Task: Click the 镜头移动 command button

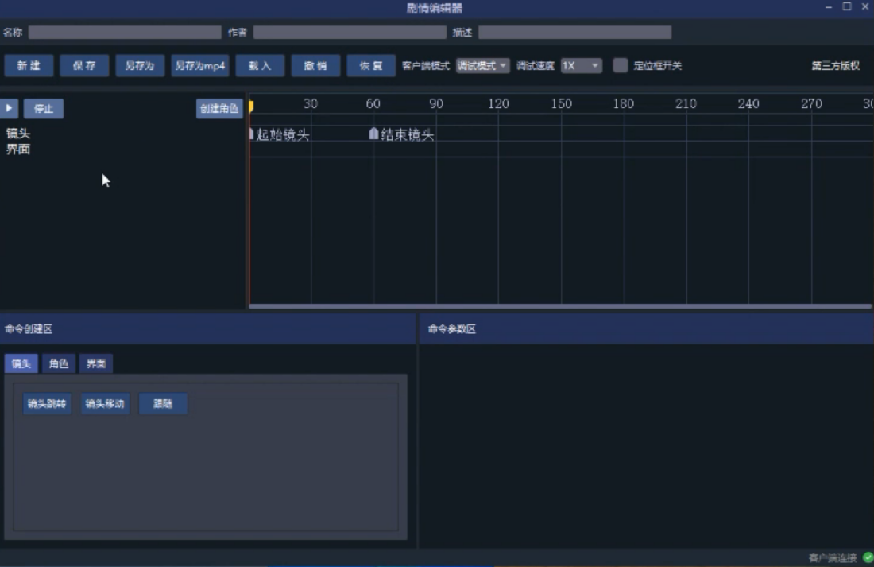Action: pos(105,403)
